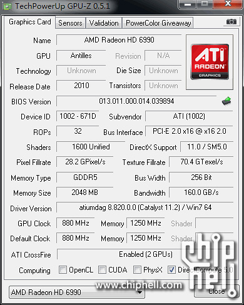The image size is (244, 305).
Task: Switch to the Sensors tab
Action: tap(70, 23)
